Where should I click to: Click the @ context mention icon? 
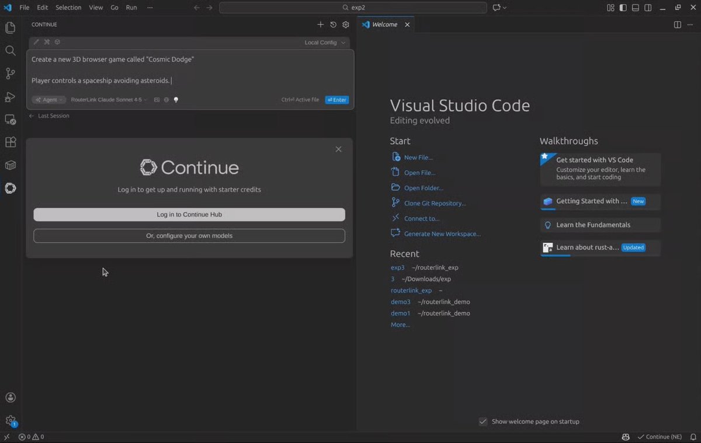pyautogui.click(x=166, y=100)
